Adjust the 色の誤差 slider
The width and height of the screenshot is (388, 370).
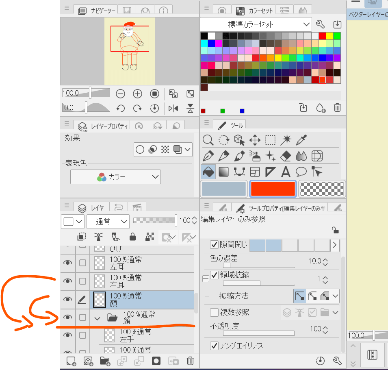[258, 265]
